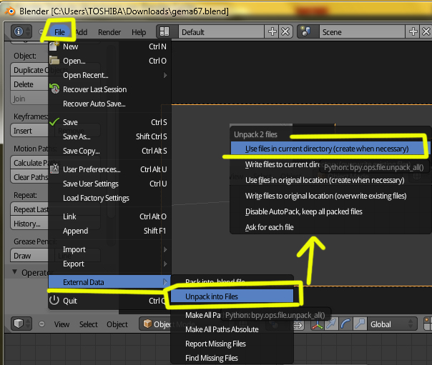Click the grease pencil Draw button
The width and height of the screenshot is (432, 365).
tap(29, 256)
